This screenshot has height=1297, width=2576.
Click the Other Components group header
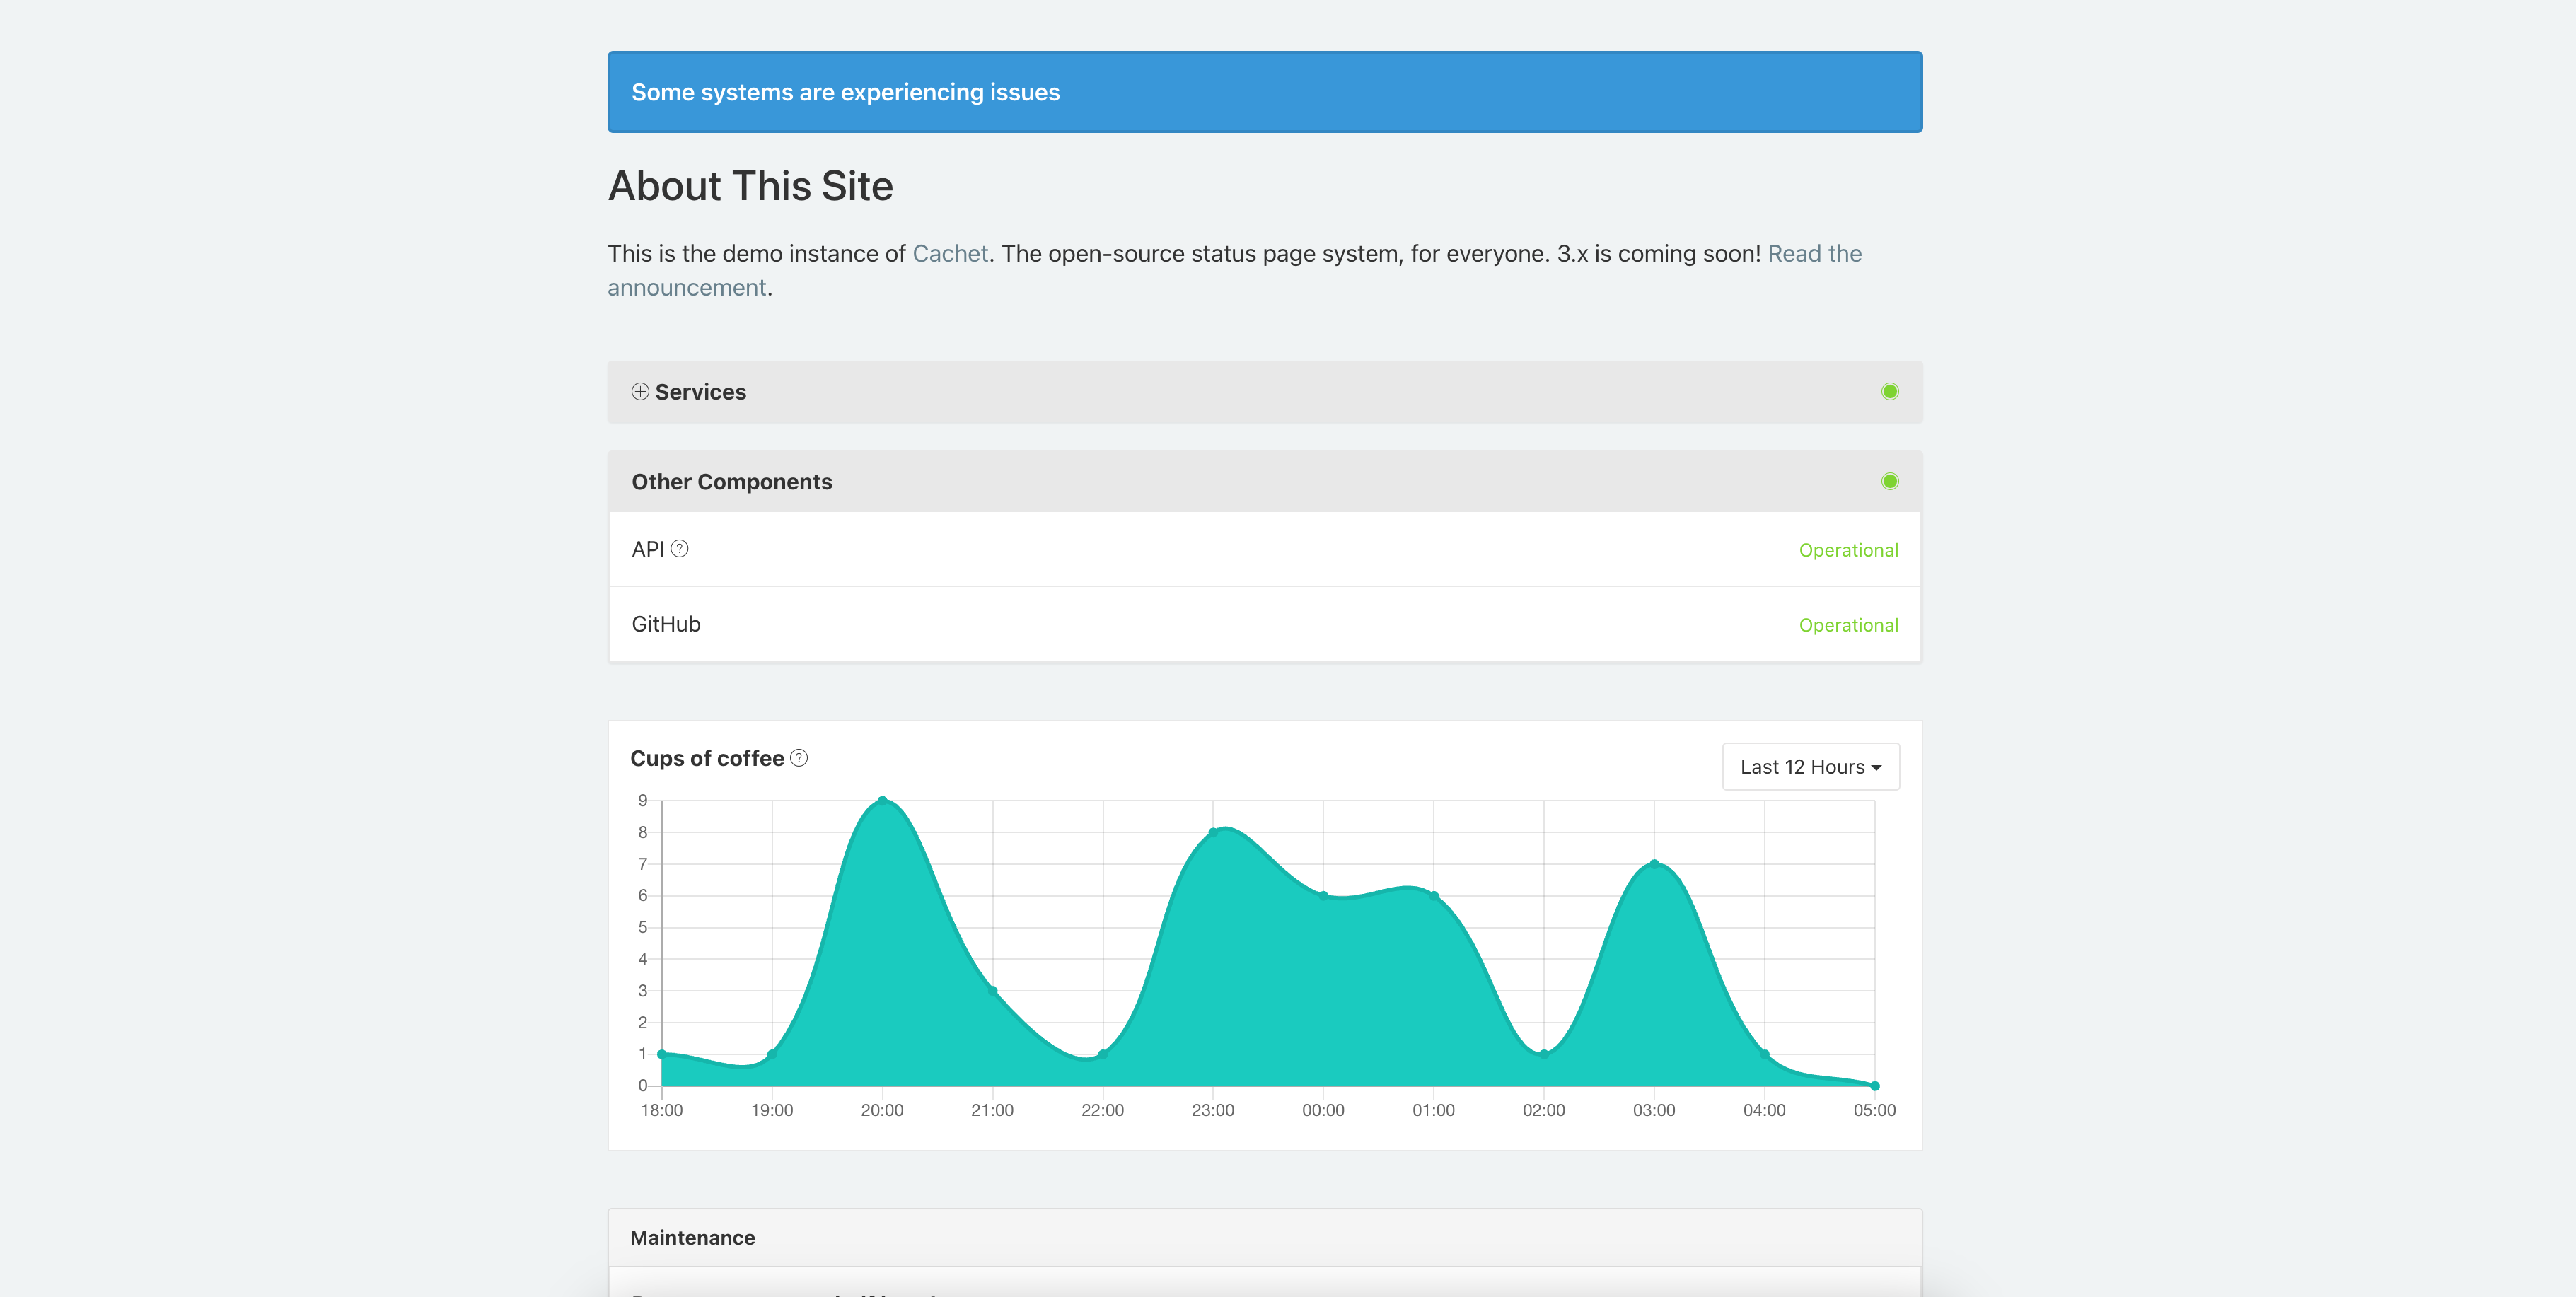click(x=1265, y=482)
